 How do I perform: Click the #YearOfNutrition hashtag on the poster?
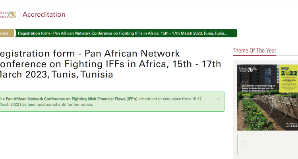pyautogui.click(x=292, y=124)
